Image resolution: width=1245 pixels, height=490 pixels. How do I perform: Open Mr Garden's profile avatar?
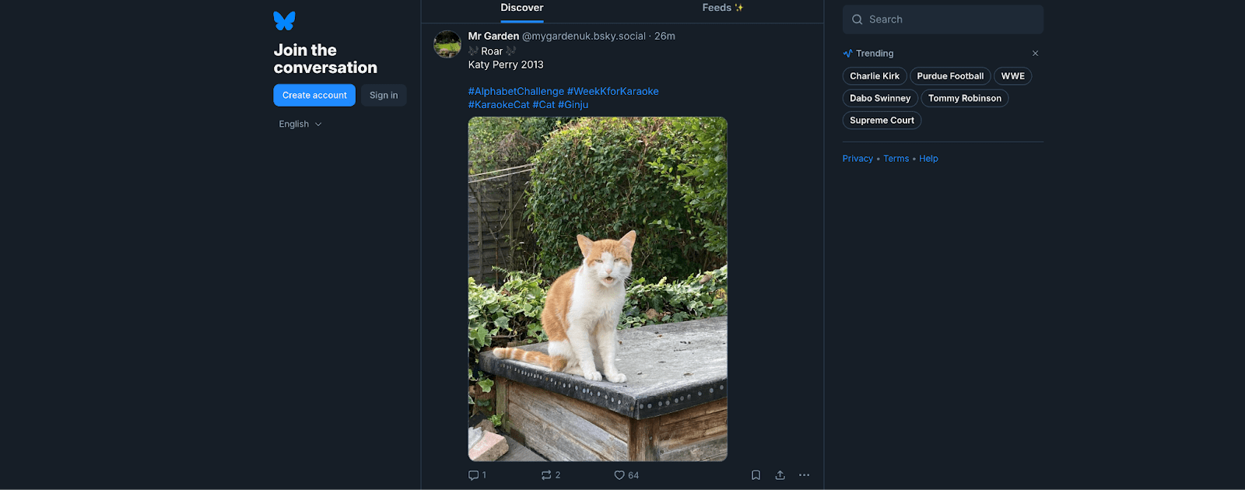click(x=447, y=44)
